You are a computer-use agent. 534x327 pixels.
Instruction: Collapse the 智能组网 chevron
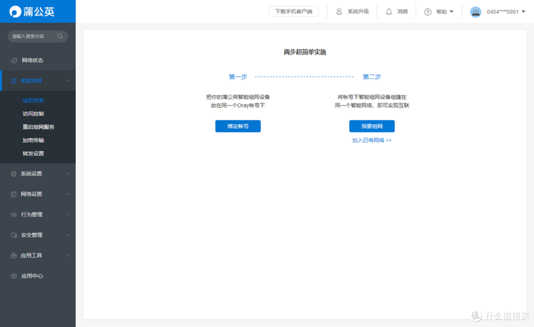click(x=68, y=81)
